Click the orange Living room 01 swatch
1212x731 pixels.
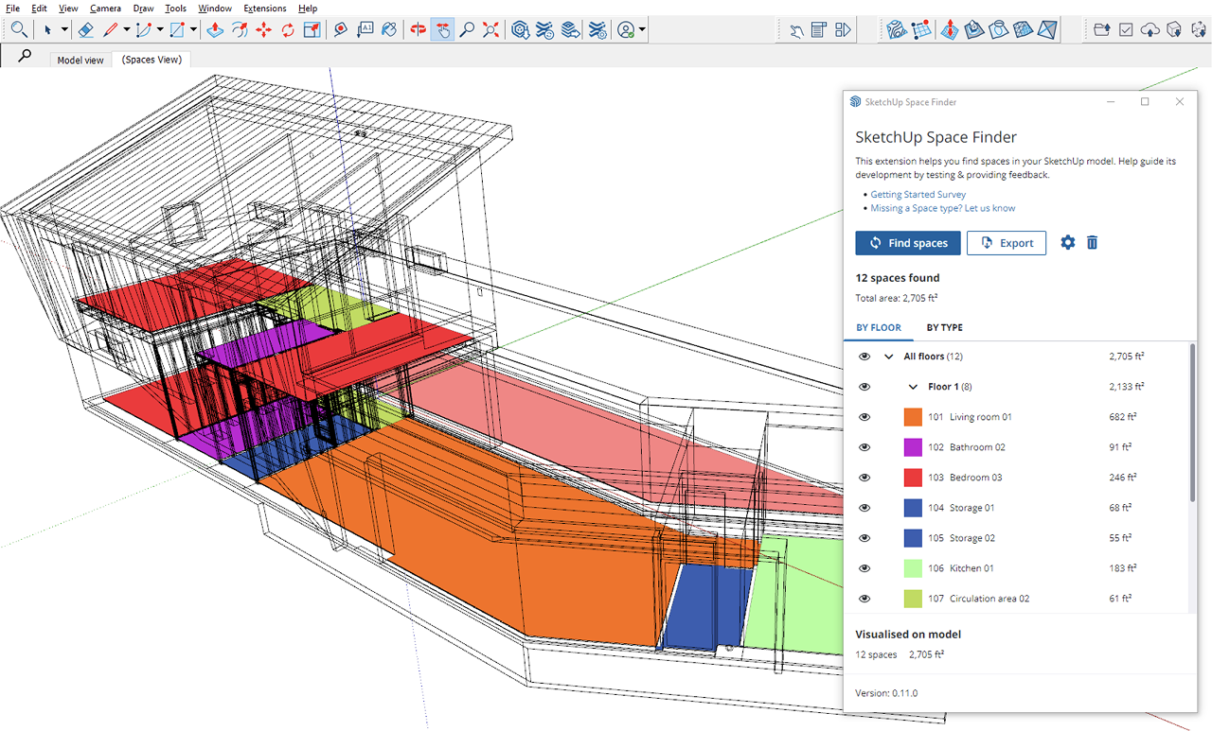tap(913, 417)
